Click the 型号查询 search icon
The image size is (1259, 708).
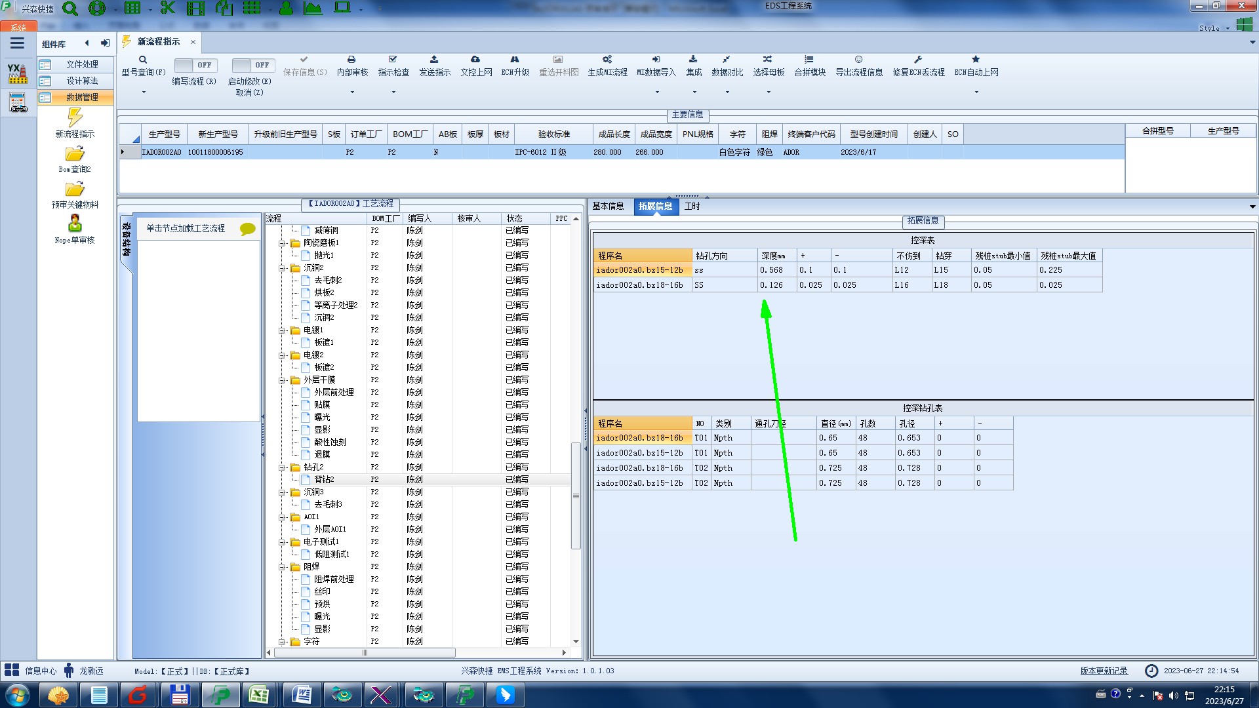[142, 60]
